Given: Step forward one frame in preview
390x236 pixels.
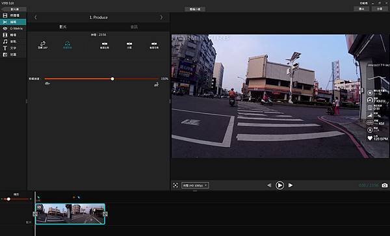Looking at the screenshot, I should tap(291, 185).
